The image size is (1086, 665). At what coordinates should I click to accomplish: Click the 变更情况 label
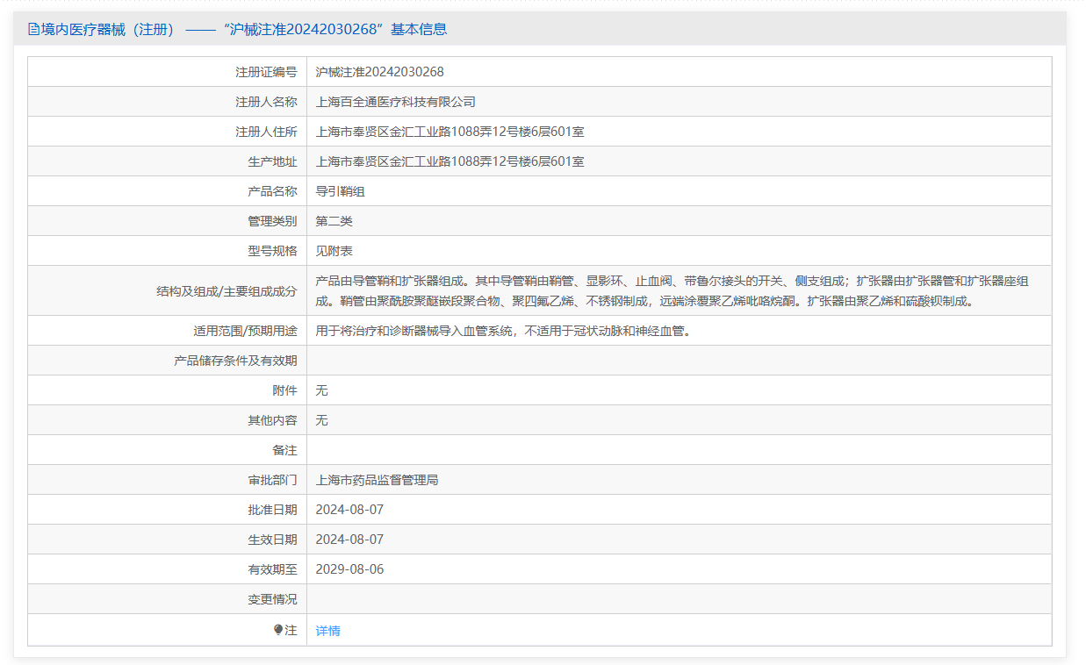pos(272,599)
